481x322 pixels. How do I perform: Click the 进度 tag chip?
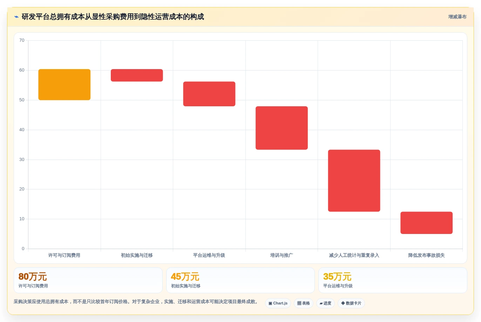(x=325, y=303)
